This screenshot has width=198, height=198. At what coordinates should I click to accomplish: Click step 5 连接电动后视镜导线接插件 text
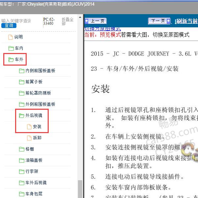click(144, 177)
